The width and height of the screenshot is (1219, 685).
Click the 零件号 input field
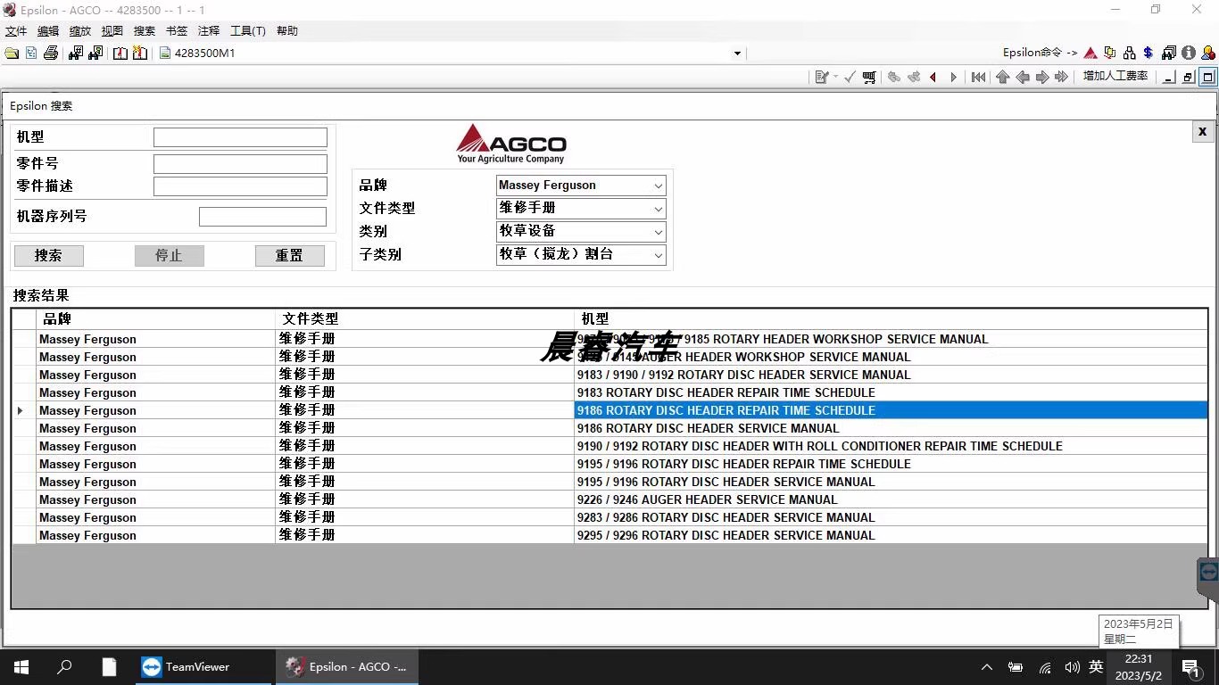[240, 164]
